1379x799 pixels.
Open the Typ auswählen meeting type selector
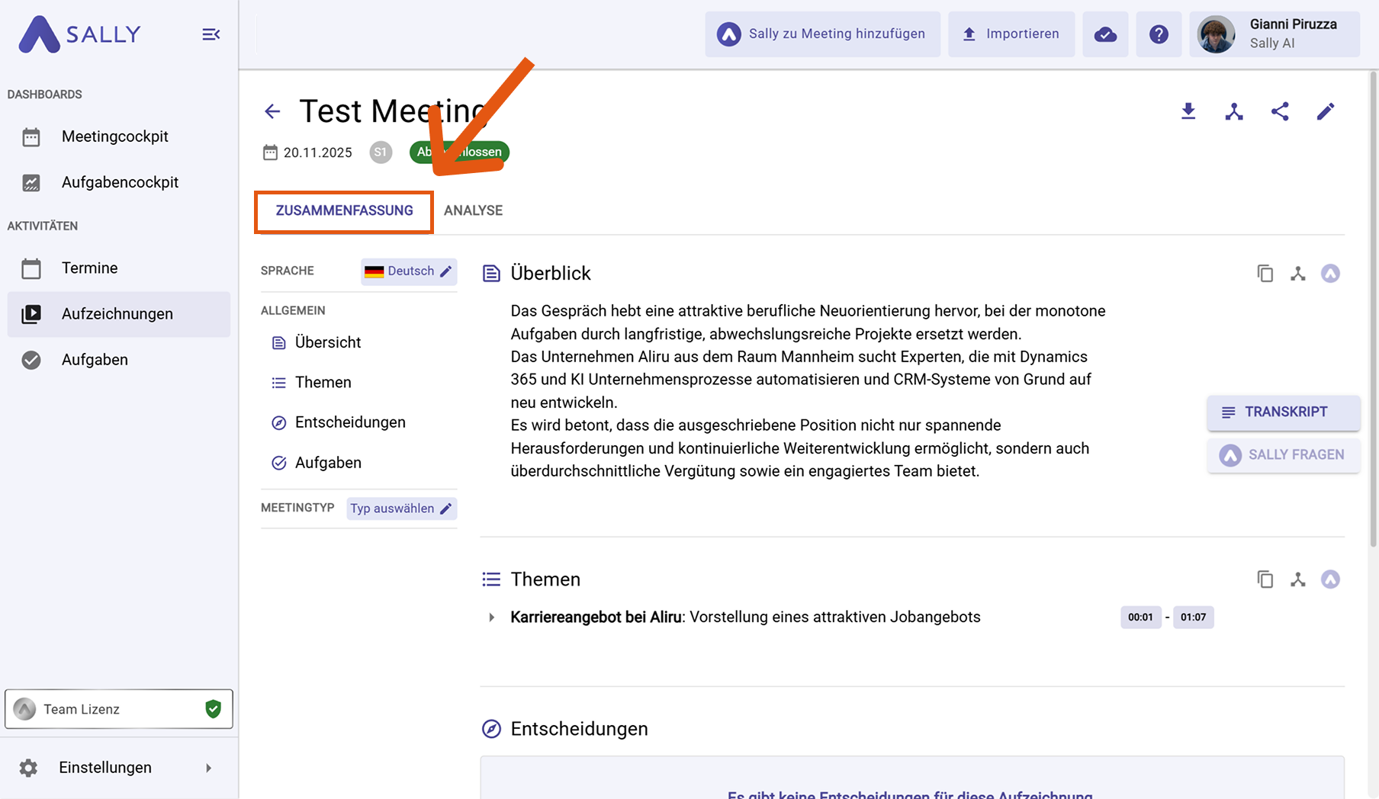coord(401,509)
